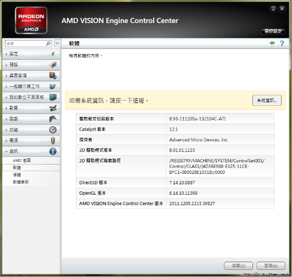292x277 pixels.
Task: Expand the 效能 section chevron
Action: point(7,130)
